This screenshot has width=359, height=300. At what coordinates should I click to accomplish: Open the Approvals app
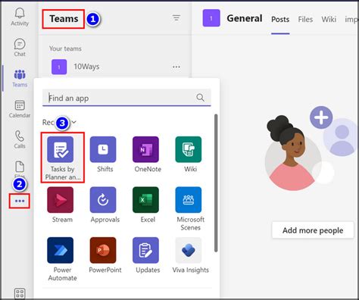tap(104, 205)
